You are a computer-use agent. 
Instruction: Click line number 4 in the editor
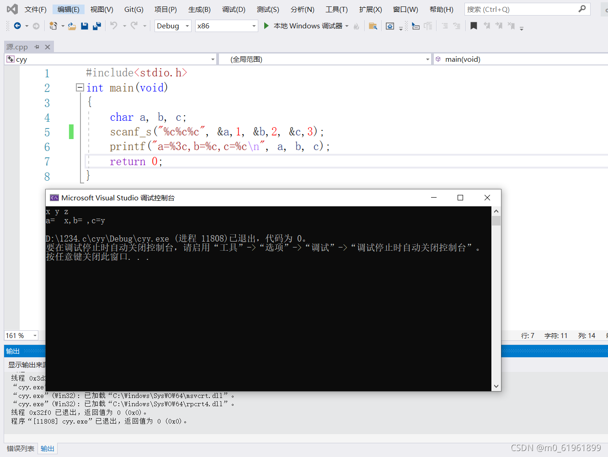point(47,118)
